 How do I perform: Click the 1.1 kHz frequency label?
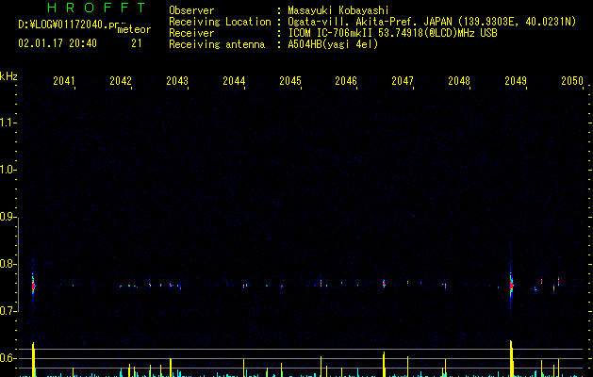coord(8,123)
